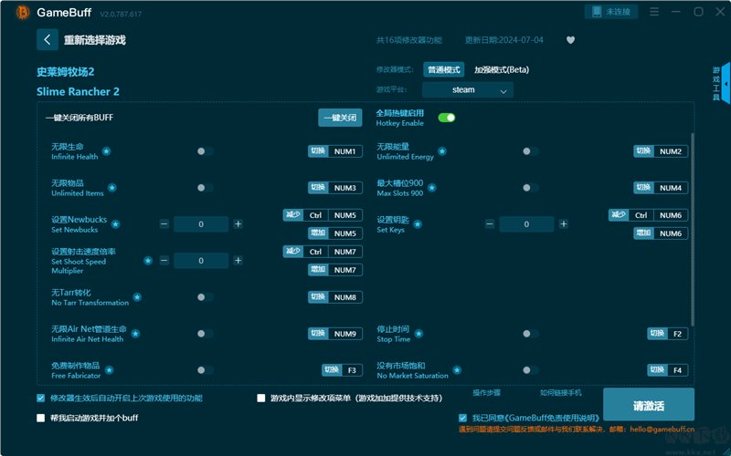Select 普通模式 mode tab
This screenshot has width=731, height=456.
pos(444,70)
